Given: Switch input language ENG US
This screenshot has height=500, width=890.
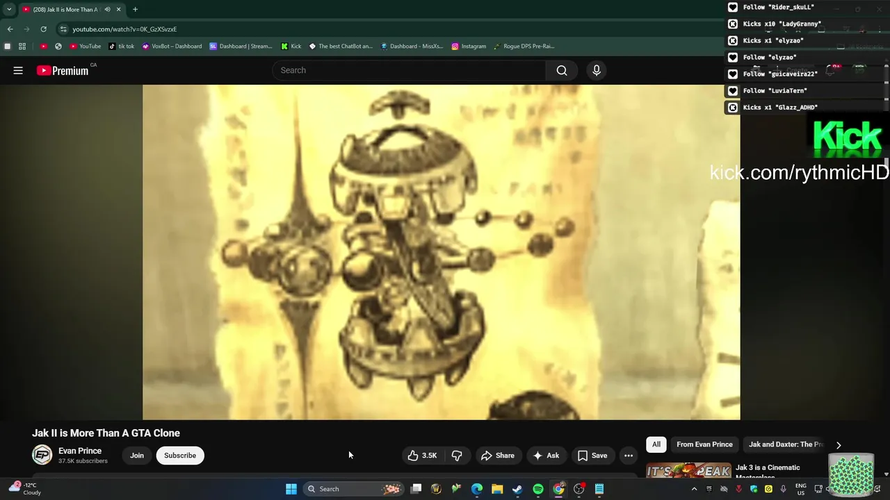Looking at the screenshot, I should point(801,489).
